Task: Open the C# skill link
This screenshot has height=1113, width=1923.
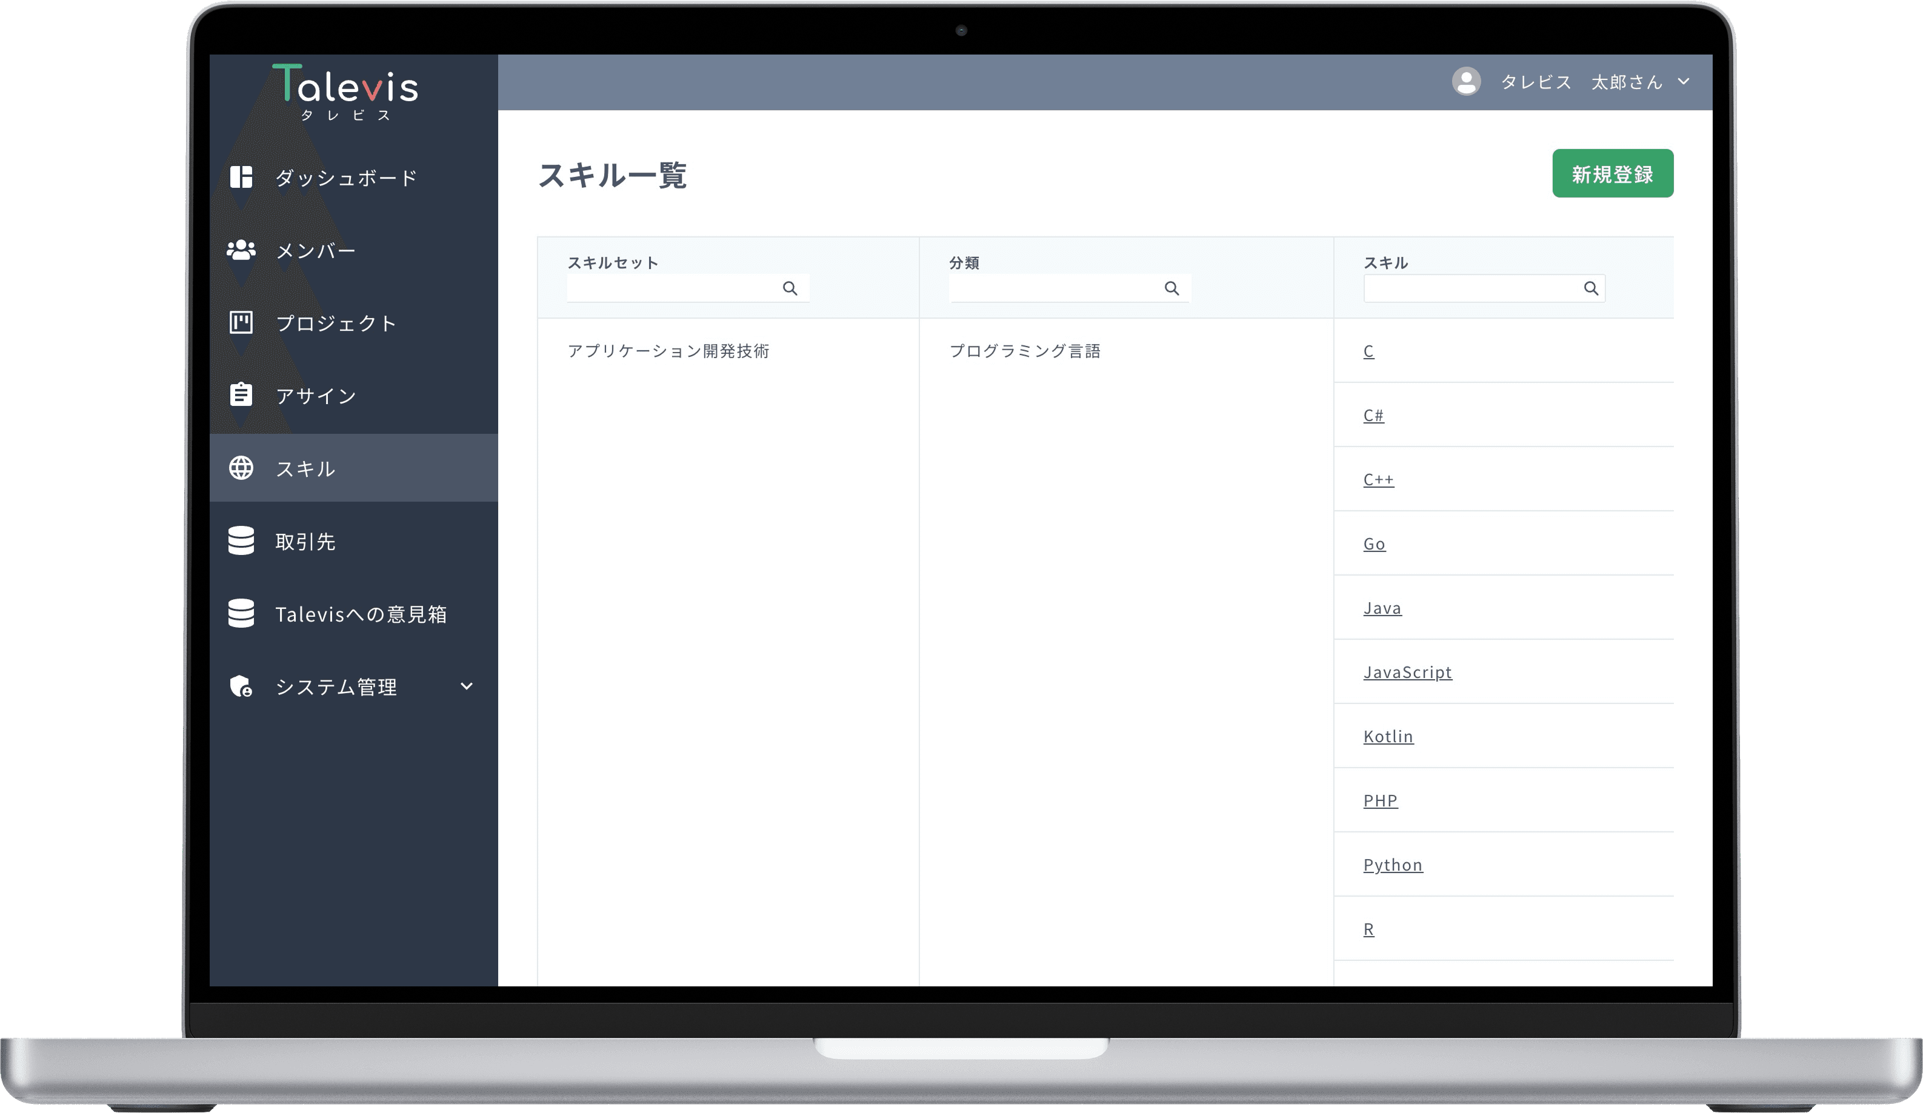Action: point(1373,415)
